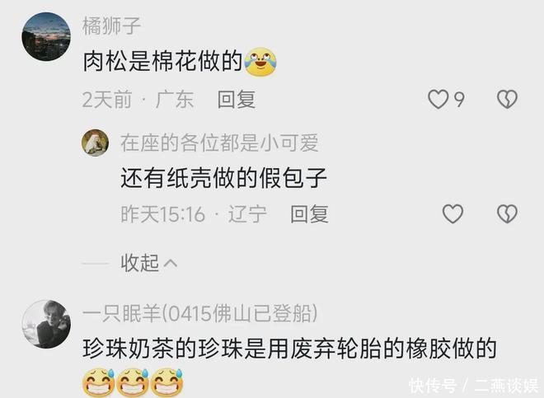
Task: Open 一只眠羊 profile avatar
Action: pyautogui.click(x=46, y=324)
